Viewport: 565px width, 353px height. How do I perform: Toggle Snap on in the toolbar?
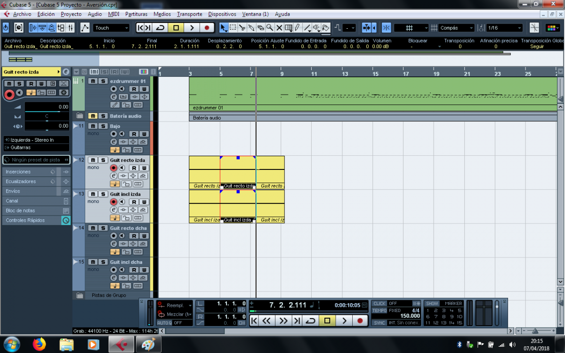[386, 28]
